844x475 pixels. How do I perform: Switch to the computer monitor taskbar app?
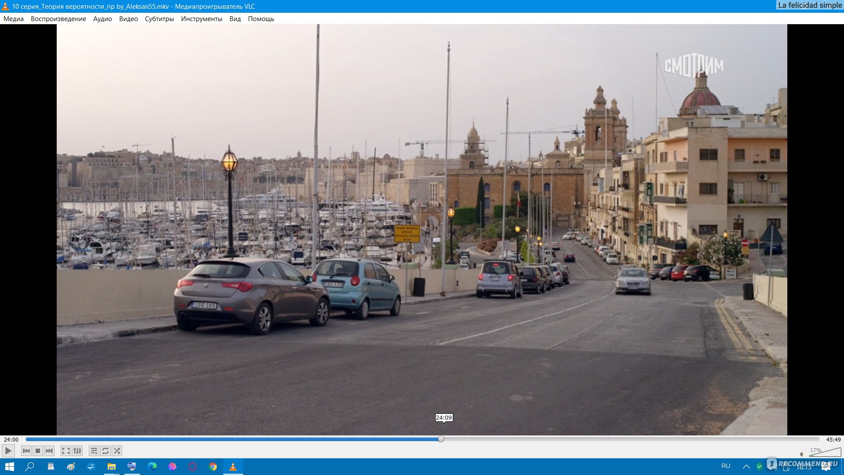[x=132, y=467]
